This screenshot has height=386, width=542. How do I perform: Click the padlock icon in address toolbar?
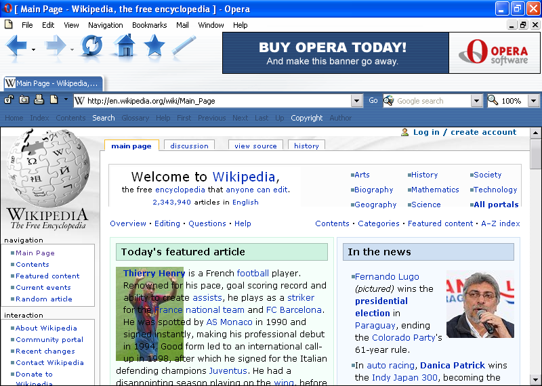(8, 100)
